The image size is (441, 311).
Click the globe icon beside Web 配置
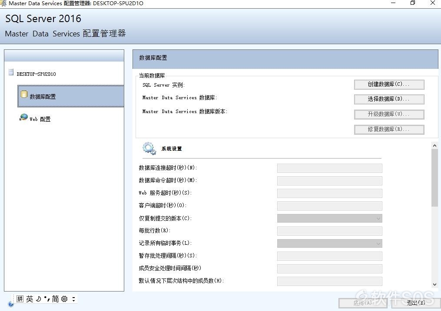23,117
